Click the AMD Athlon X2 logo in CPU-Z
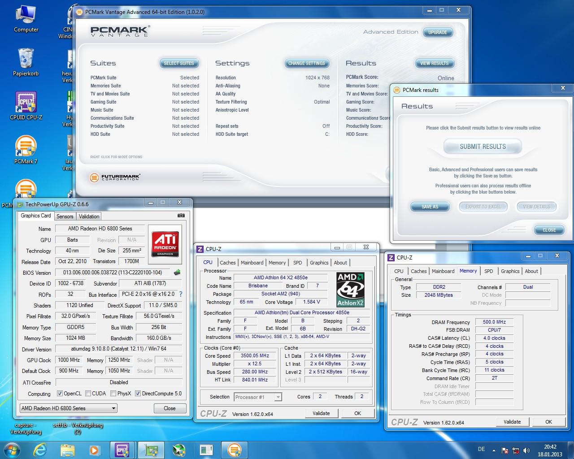This screenshot has height=459, width=574. 350,290
